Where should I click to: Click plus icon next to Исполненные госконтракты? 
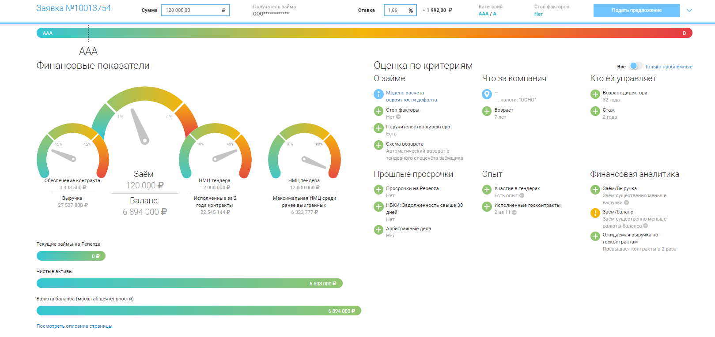coord(487,206)
